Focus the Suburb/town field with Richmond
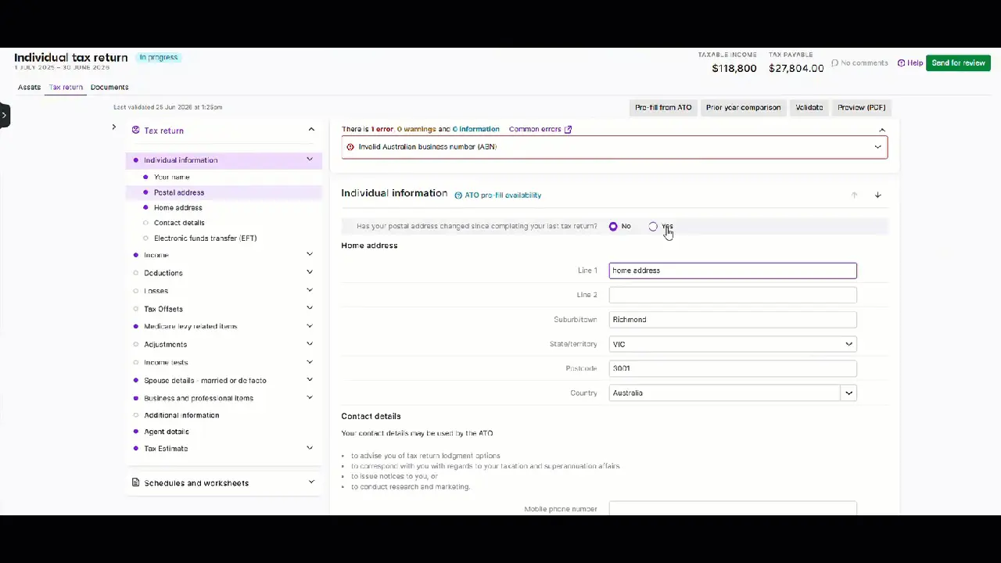 click(x=733, y=320)
